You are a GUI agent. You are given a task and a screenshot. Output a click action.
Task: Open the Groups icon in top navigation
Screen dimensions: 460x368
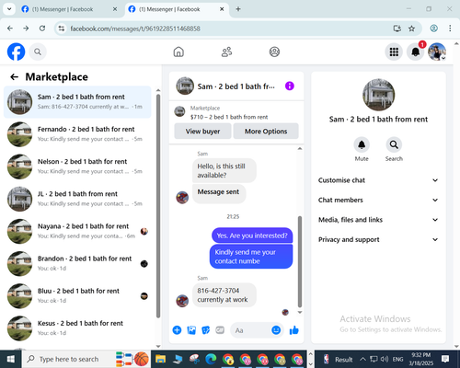(274, 52)
